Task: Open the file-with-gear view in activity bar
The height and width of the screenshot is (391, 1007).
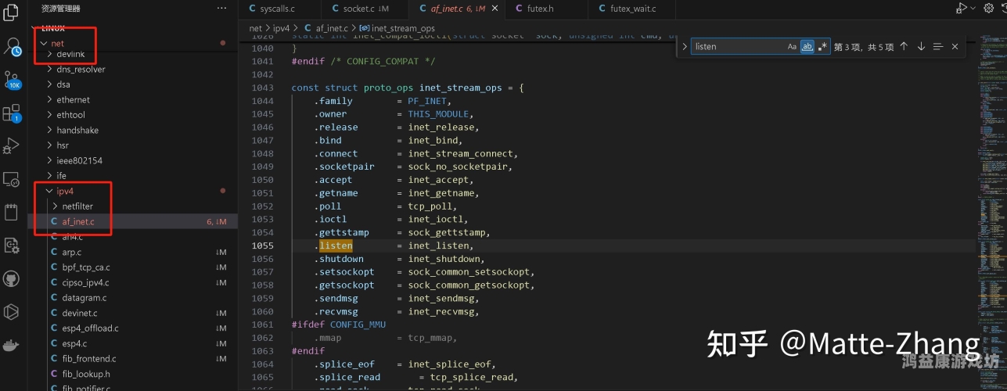Action: point(12,246)
